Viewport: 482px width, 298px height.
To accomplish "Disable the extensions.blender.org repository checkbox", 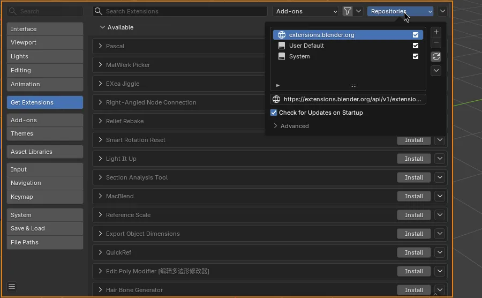I will 415,35.
